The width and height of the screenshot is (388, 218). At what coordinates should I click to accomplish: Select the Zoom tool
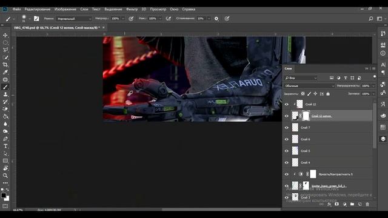(5, 176)
